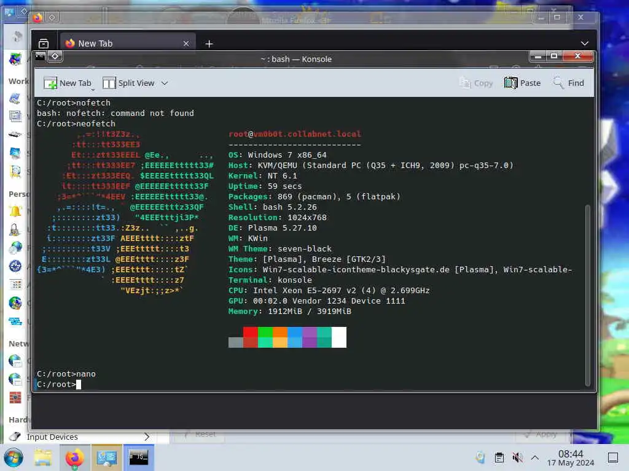629x471 pixels.
Task: Click the Apply button in System Settings
Action: 542,435
